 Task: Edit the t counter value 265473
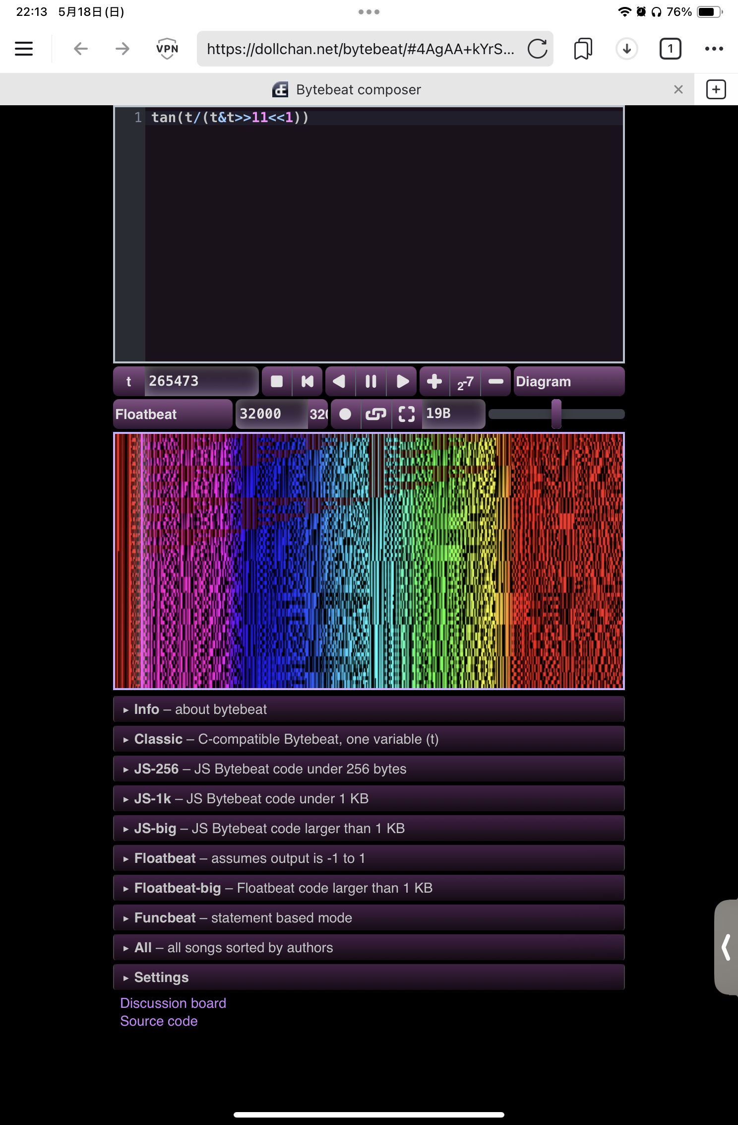(201, 381)
